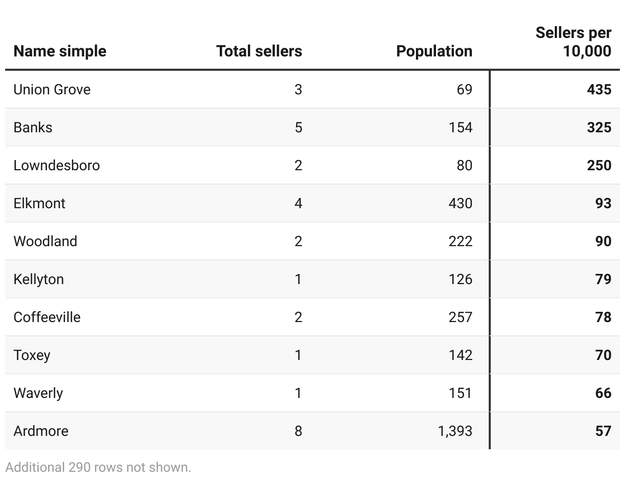Select the Woodland name cell
This screenshot has height=480, width=625.
[45, 242]
